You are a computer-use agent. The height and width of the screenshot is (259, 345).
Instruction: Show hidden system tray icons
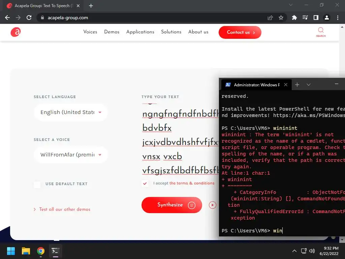[294, 251]
